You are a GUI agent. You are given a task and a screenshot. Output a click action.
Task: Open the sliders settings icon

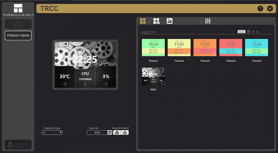tap(208, 21)
